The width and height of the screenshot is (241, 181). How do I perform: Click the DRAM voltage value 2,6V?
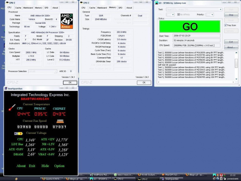point(31,155)
